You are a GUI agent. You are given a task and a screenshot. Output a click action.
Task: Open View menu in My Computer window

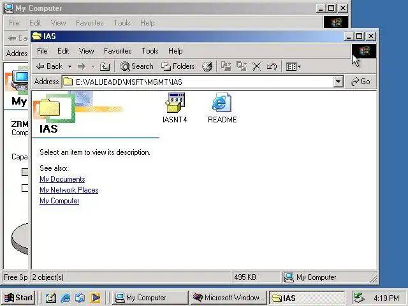point(58,23)
